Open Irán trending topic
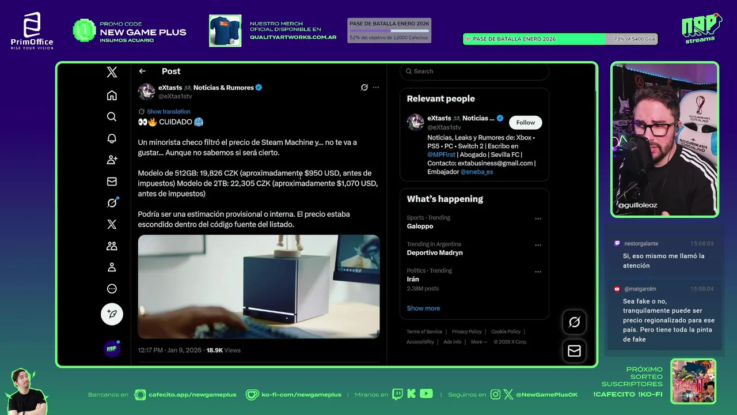 (x=413, y=280)
